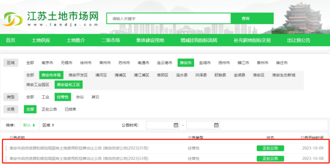Open the end date calendar icon

(216, 125)
